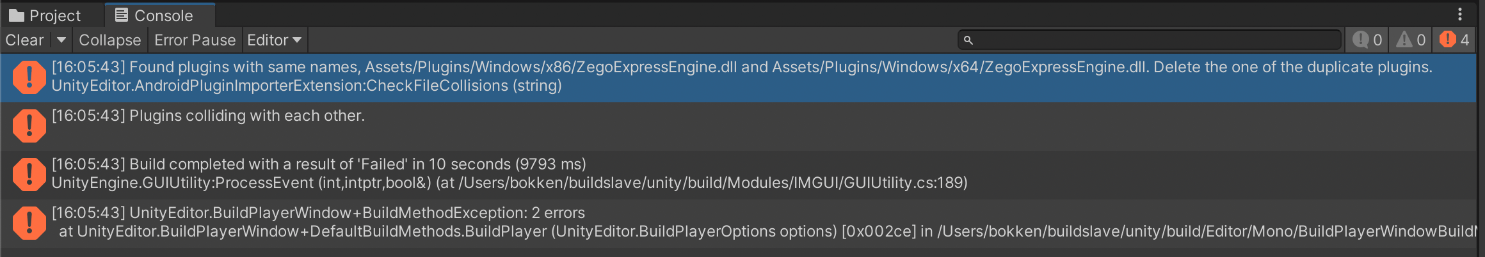Click the Console tab list icon
The height and width of the screenshot is (257, 1485).
[121, 15]
